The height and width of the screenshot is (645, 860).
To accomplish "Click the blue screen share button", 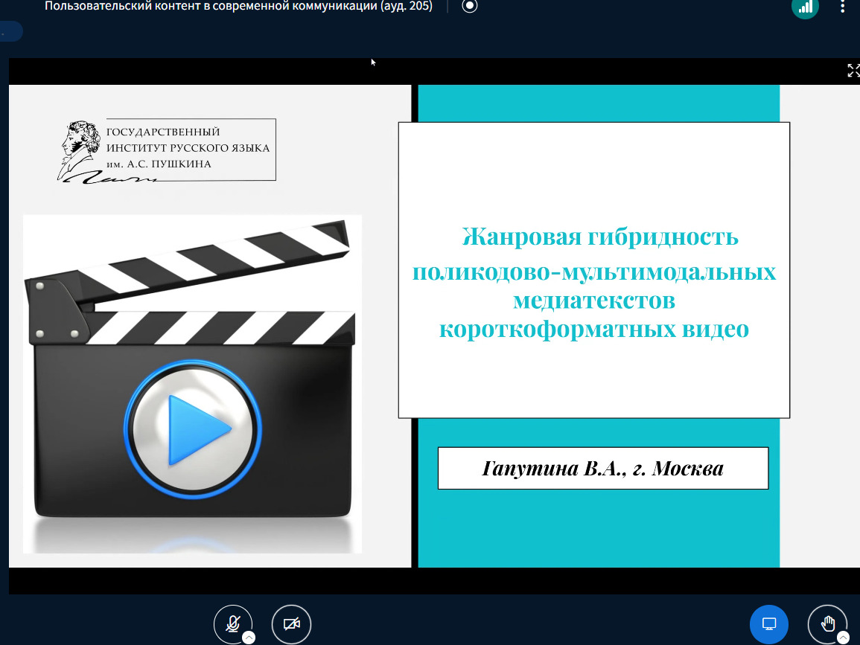I will [769, 623].
